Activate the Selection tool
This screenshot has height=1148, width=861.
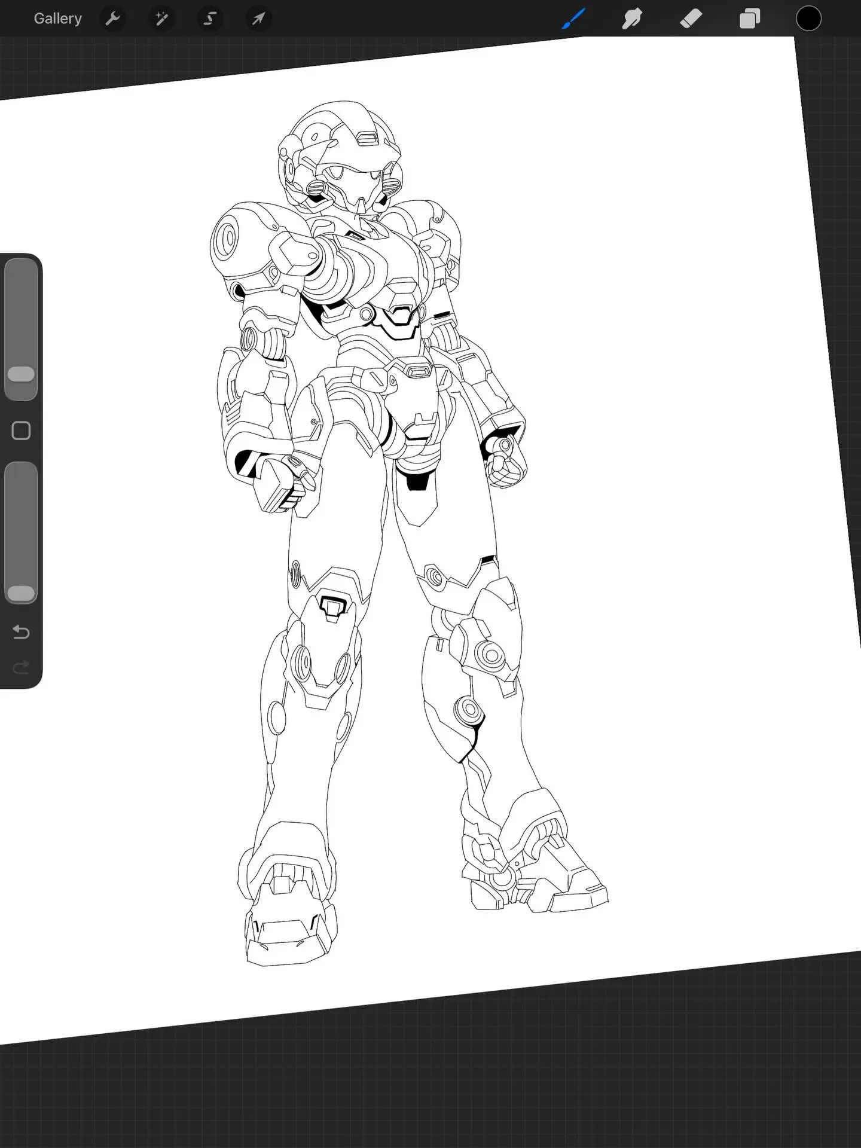210,19
